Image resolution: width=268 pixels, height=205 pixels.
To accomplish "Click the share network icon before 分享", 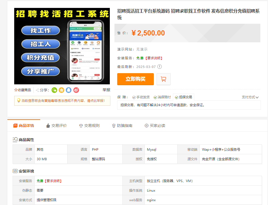I will [x=37, y=90].
